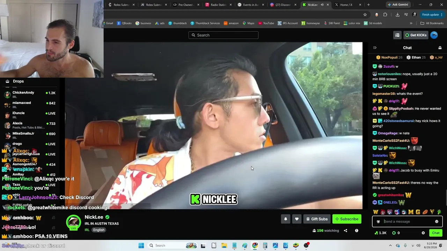Open the Windows Start menu
Screen dimensions: 447x251
141,245
